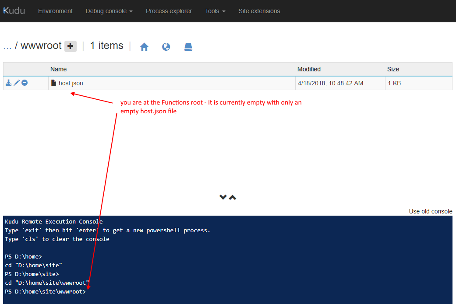Image resolution: width=456 pixels, height=304 pixels.
Task: Download the host.json file
Action: pos(8,83)
